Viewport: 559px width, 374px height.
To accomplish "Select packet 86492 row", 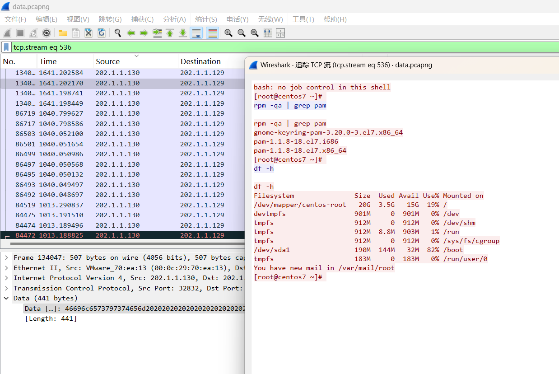I will pyautogui.click(x=122, y=195).
